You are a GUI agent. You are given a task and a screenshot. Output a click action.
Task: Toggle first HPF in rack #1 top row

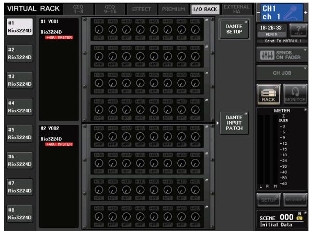tap(99, 38)
